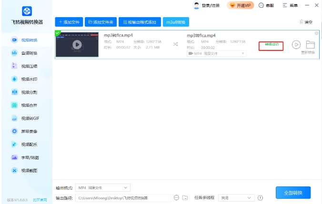Toggle the green checkmark on mp3转flca.mp4
Screen dimensions: 322x204
(x=58, y=33)
